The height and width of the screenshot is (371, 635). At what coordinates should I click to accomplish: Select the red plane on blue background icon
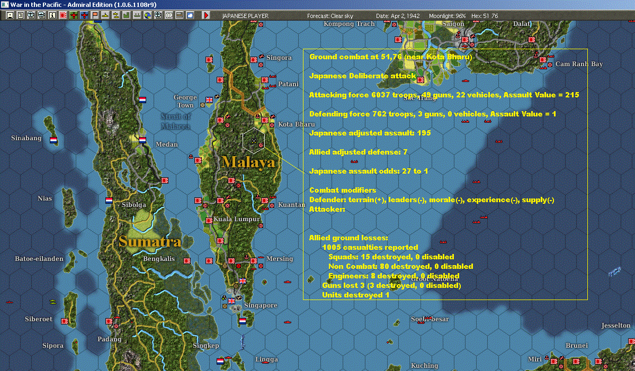point(84,15)
